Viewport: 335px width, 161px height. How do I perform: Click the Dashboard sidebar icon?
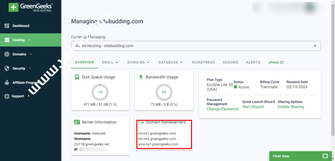click(7, 26)
